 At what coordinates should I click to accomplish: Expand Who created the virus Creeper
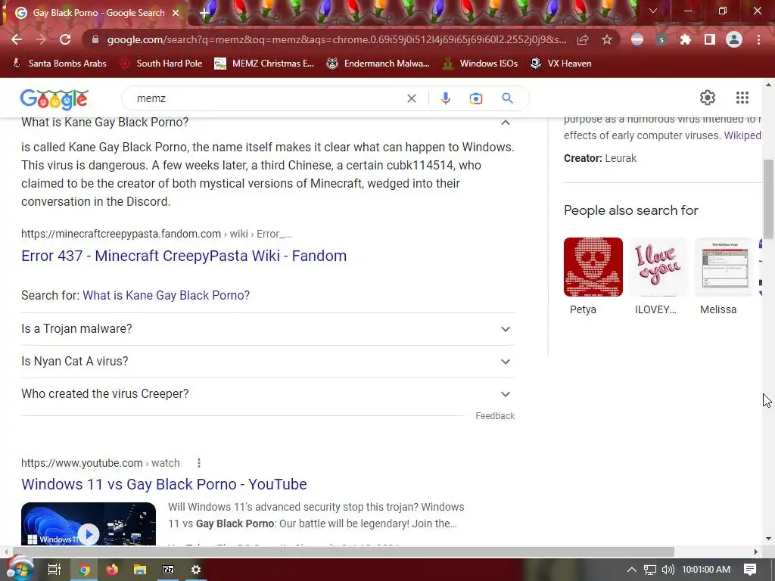tap(268, 394)
